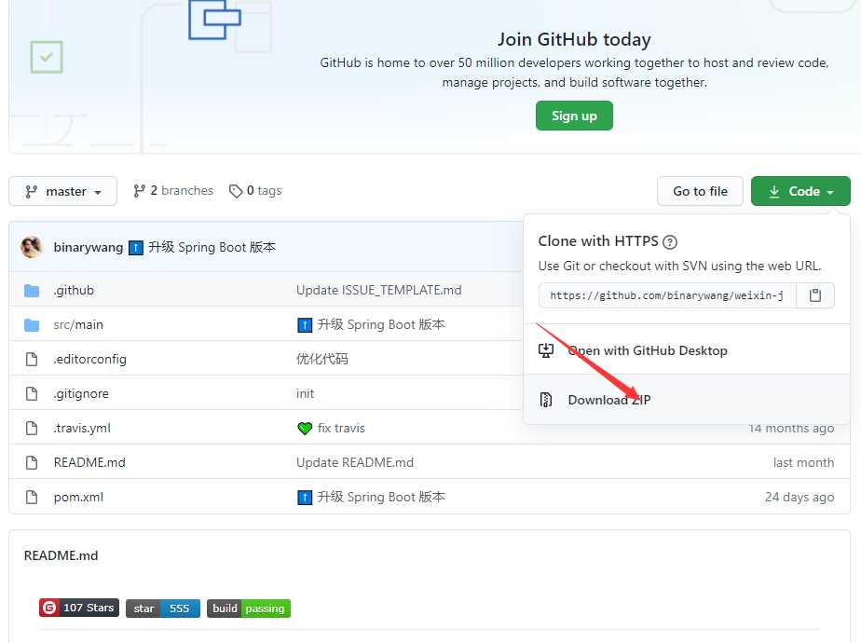Click the Go to file button
Viewport: 861px width, 643px height.
[x=700, y=191]
